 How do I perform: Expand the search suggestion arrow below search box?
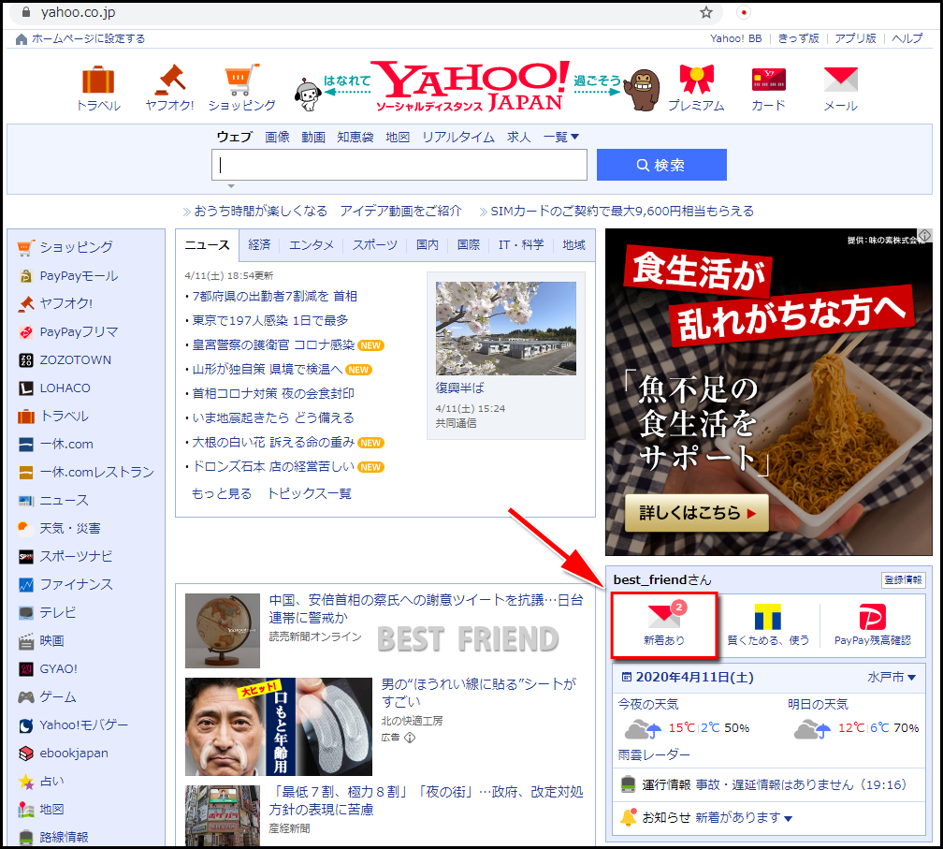click(x=231, y=186)
